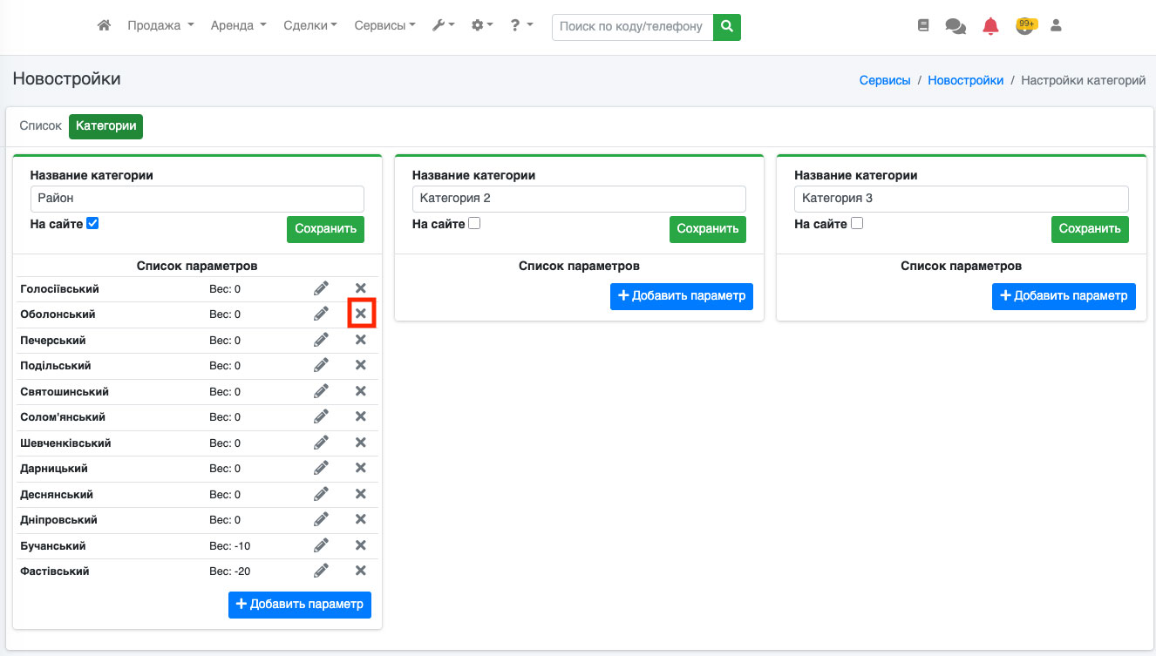Enable 'На сайте' for Категория 2
1156x656 pixels.
point(474,224)
